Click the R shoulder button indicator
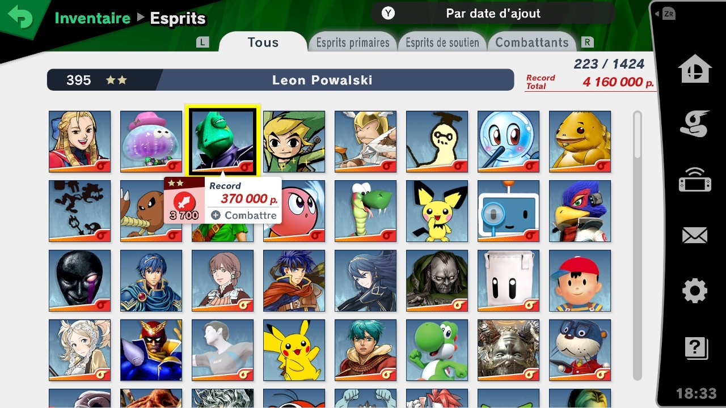The width and height of the screenshot is (726, 408). (588, 42)
